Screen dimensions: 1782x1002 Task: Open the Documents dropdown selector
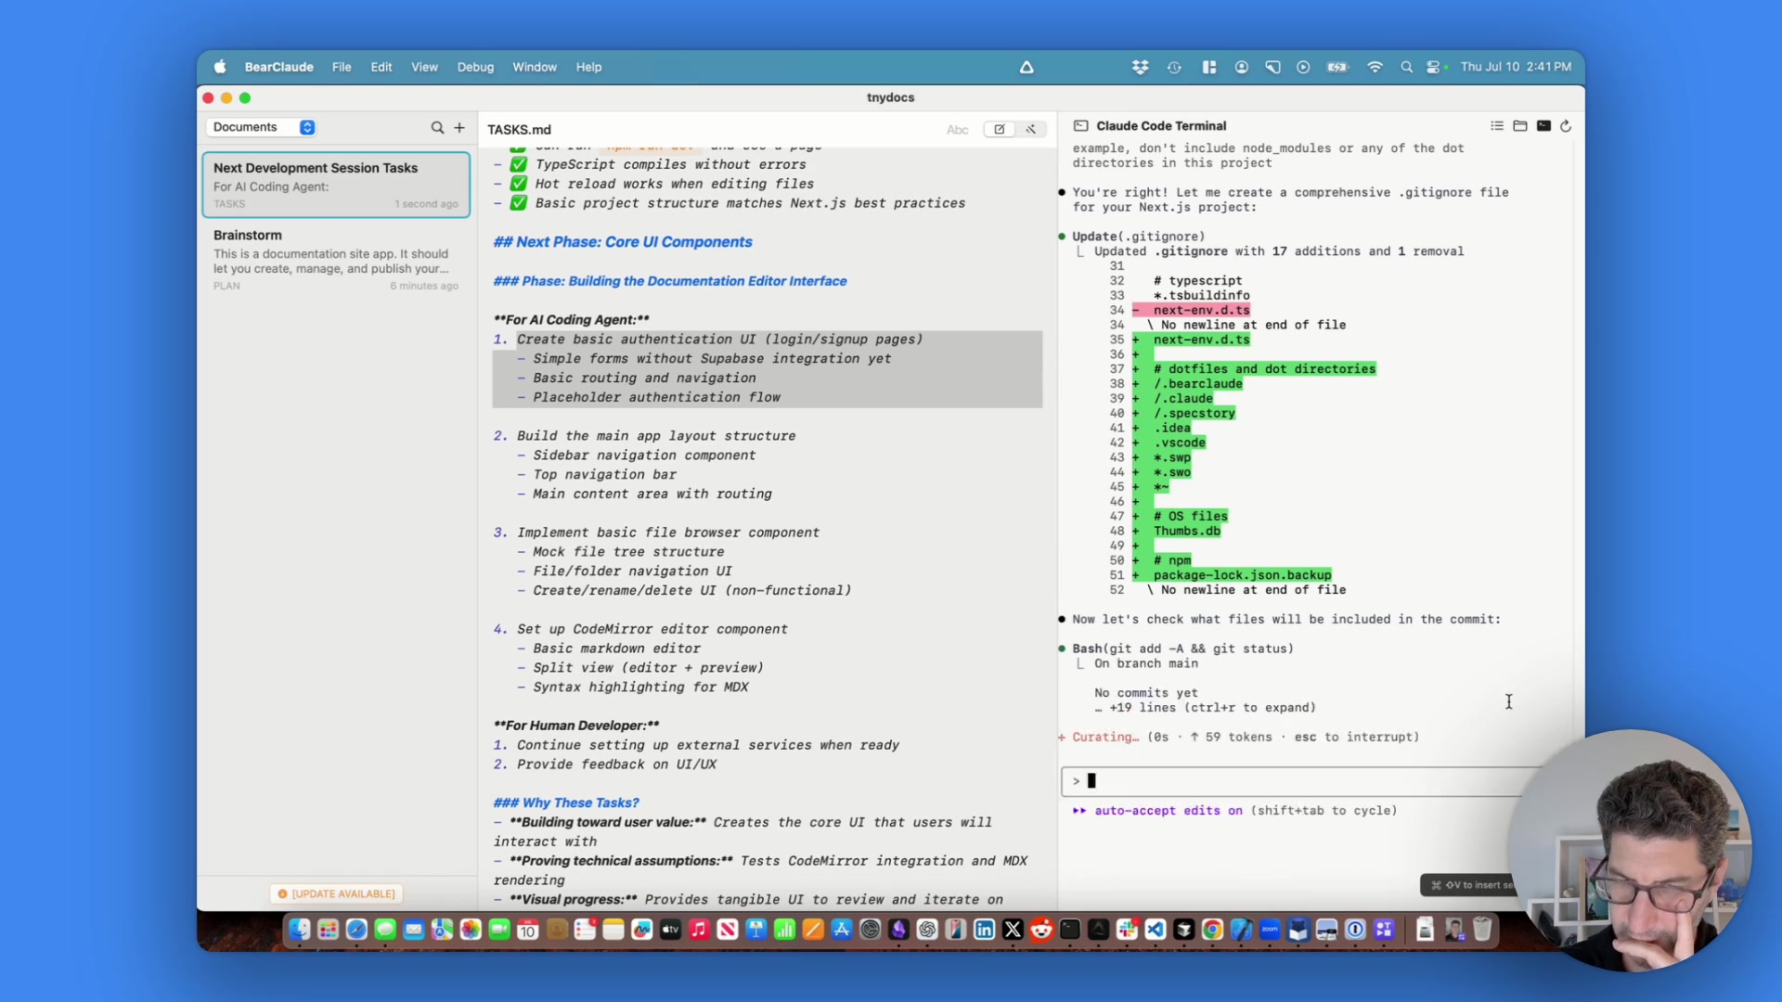coord(264,127)
